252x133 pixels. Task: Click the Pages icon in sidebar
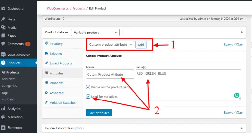pos(3,35)
